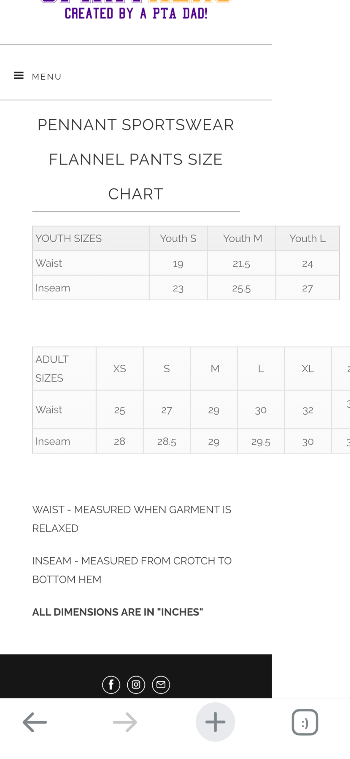Click the PENNANT SPORTSWEAR page title

pyautogui.click(x=136, y=124)
